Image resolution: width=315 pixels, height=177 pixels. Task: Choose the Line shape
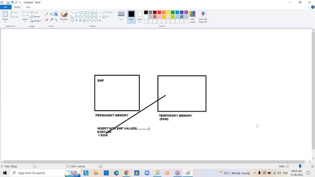(x=72, y=13)
